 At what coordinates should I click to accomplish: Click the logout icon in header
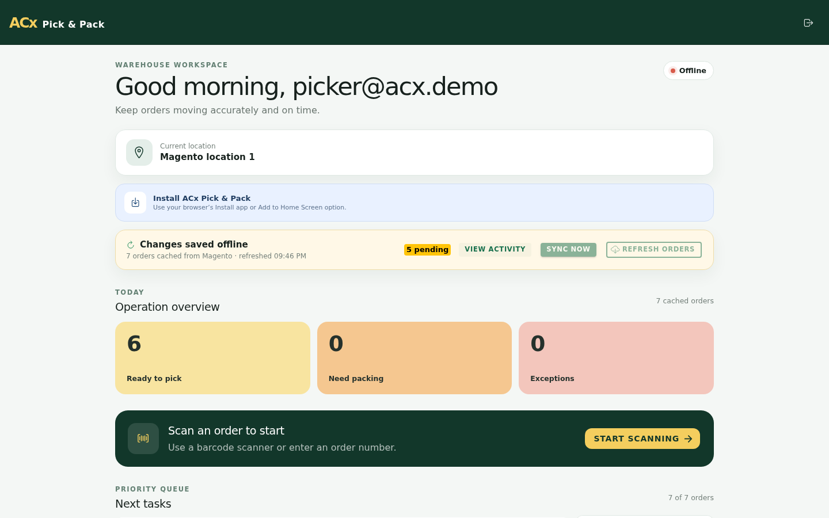point(808,23)
